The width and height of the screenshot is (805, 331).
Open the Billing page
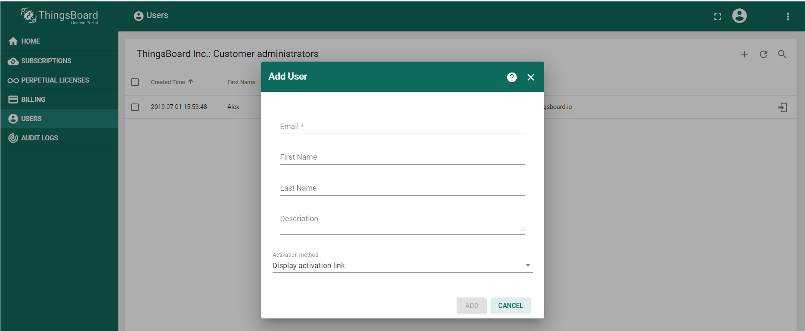[33, 99]
